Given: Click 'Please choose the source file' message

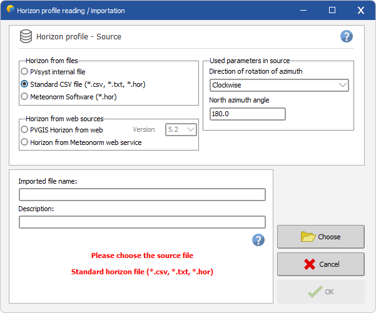Looking at the screenshot, I should [x=142, y=256].
